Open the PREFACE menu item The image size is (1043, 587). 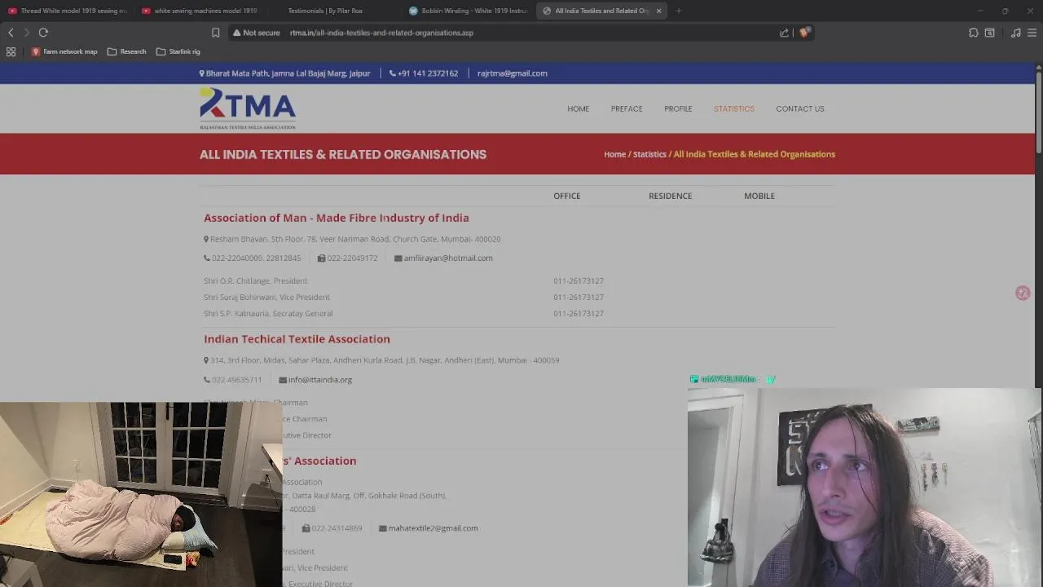[x=627, y=108]
